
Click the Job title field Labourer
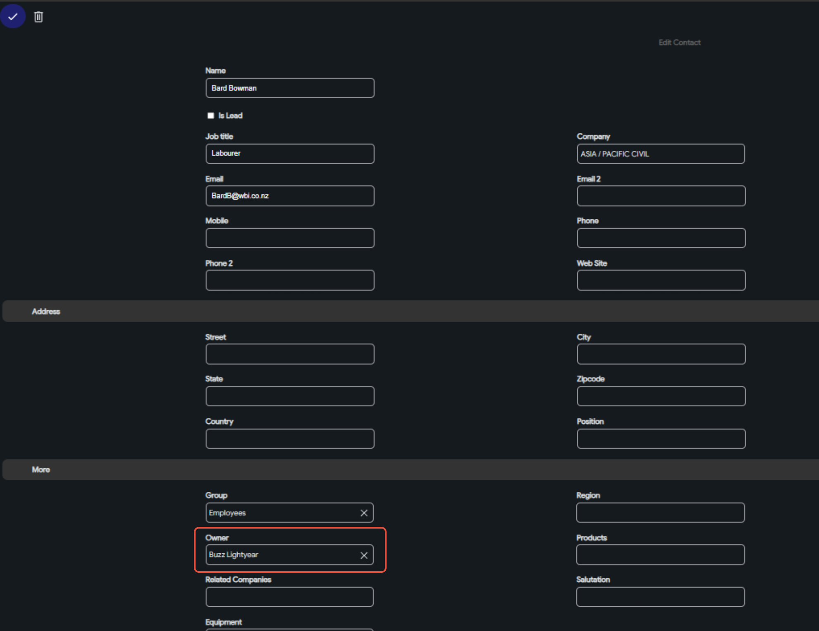[x=289, y=154]
